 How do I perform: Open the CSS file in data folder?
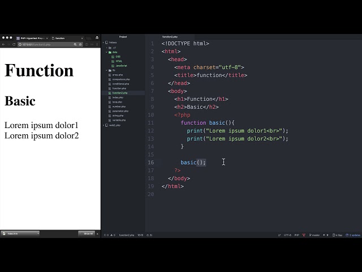(x=118, y=57)
